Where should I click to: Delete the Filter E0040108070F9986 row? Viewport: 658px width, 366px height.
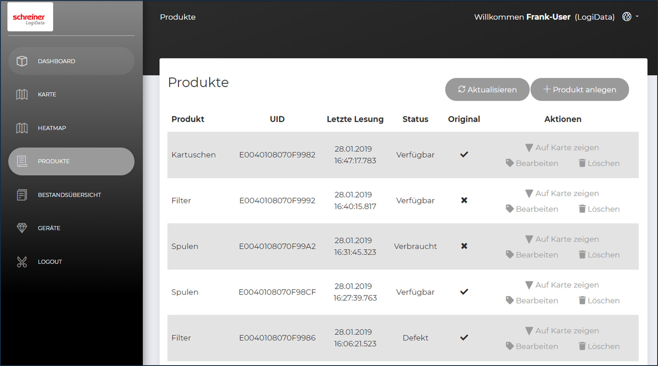(599, 346)
